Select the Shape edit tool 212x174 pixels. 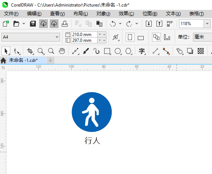[x=17, y=51]
